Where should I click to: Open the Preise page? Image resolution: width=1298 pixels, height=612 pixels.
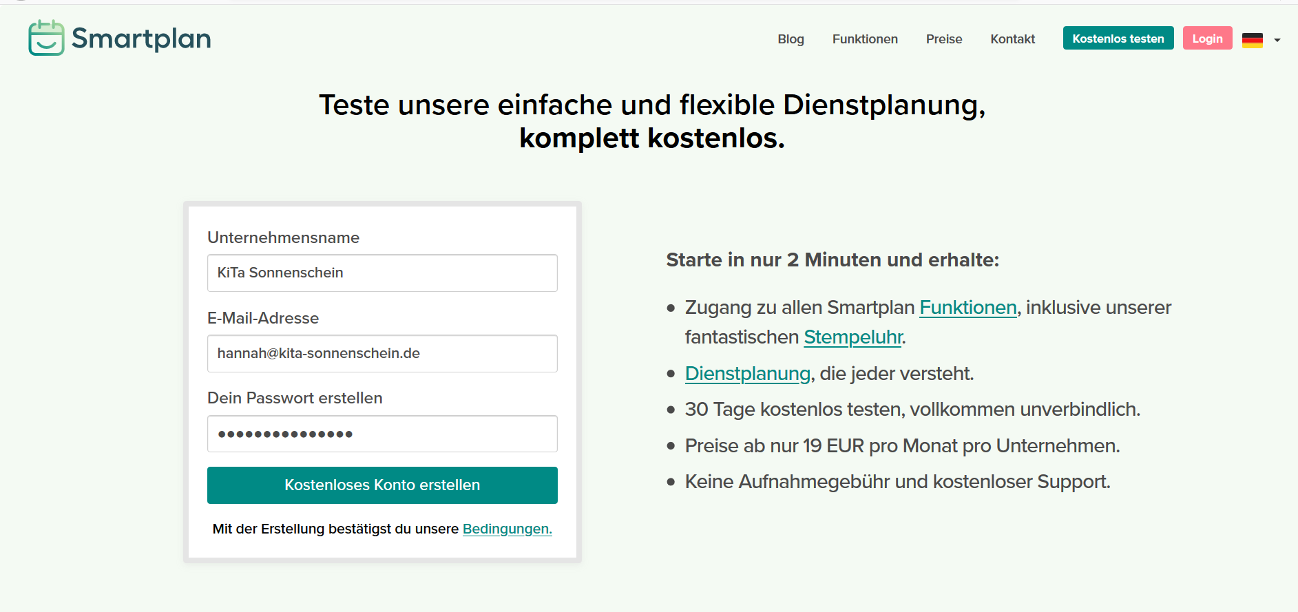coord(943,39)
